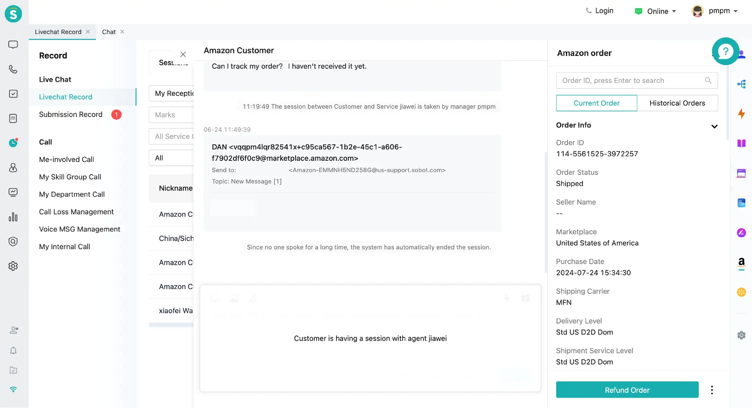Select the China/Sich session row
Image resolution: width=752 pixels, height=408 pixels.
point(171,239)
